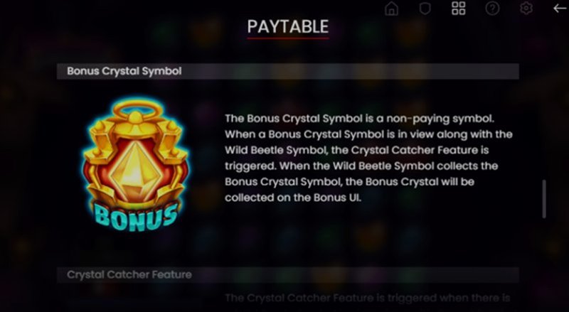Click the 'collected on the Bonus UI' line
569x312 pixels.
tap(293, 198)
